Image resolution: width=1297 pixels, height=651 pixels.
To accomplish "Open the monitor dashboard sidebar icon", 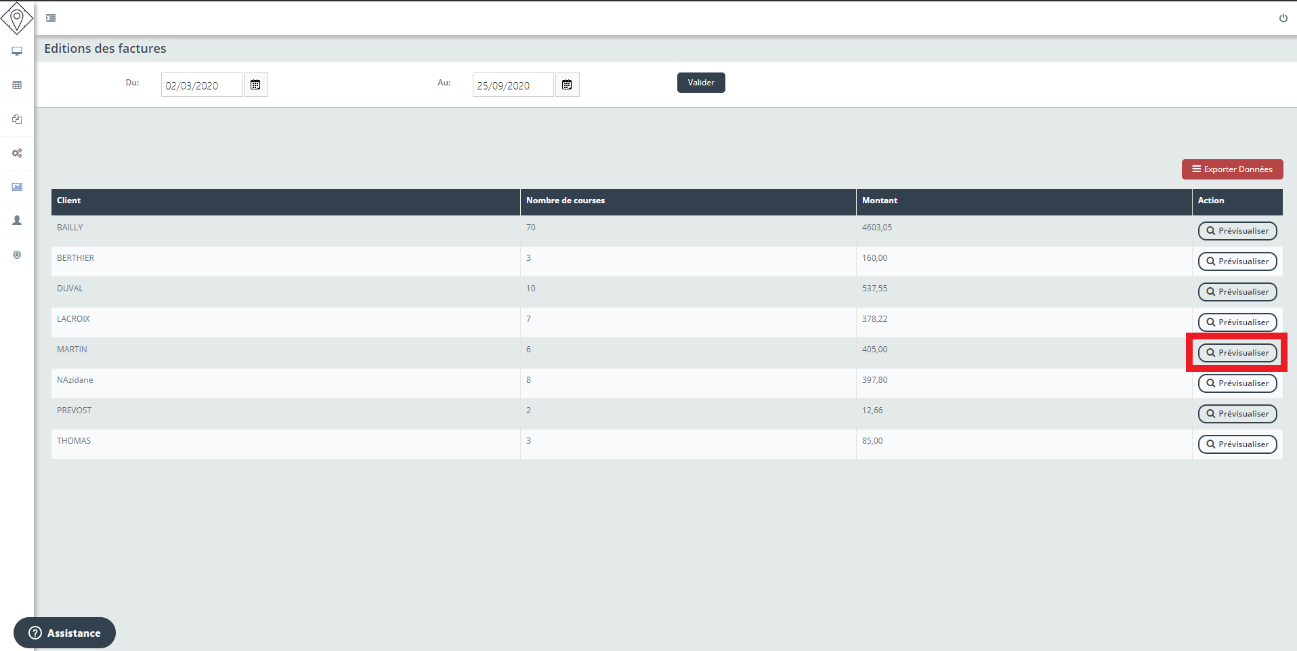I will 17,51.
